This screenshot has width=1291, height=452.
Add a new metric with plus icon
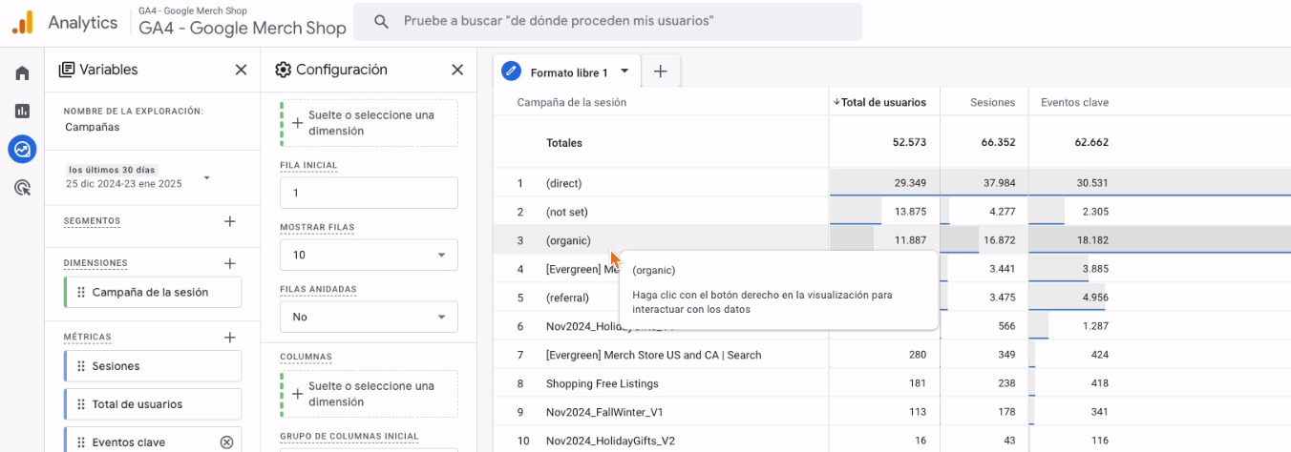[229, 337]
